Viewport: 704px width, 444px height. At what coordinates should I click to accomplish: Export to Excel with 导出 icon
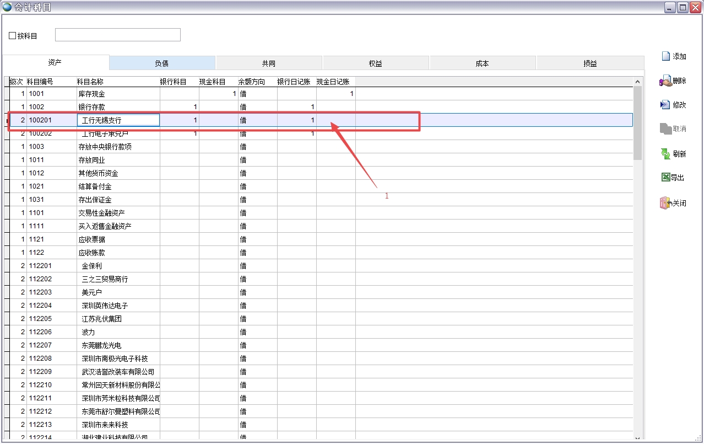click(665, 178)
